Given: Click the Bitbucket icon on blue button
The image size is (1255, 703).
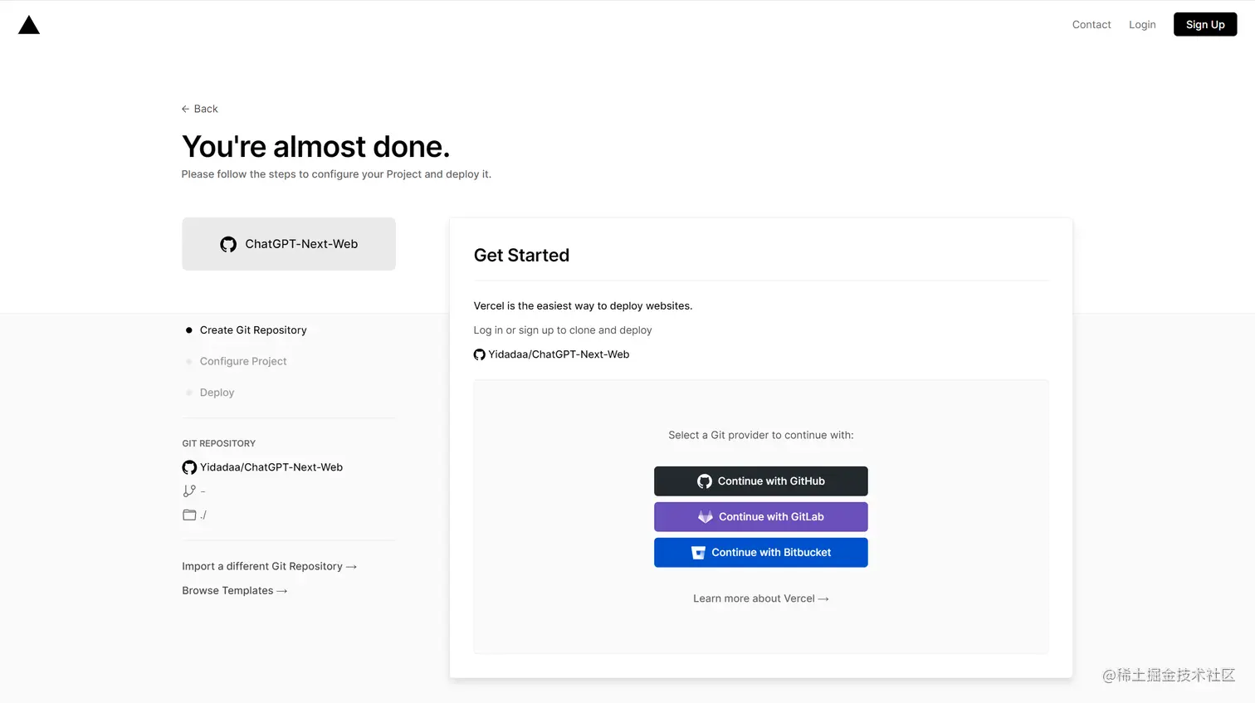Looking at the screenshot, I should click(x=698, y=553).
